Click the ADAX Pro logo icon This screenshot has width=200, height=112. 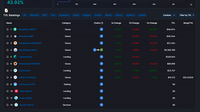click(x=15, y=77)
